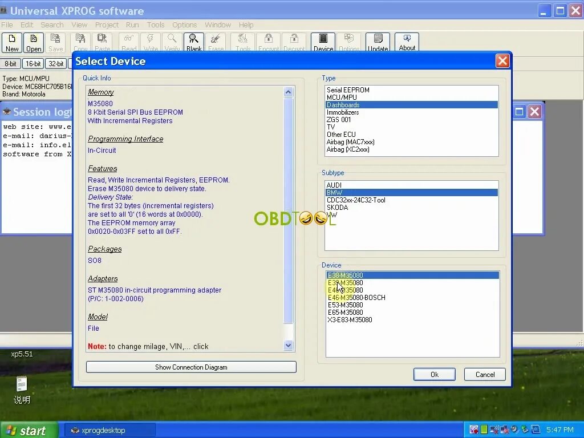Click the Read device toolbar icon
Image resolution: width=584 pixels, height=438 pixels.
(x=129, y=42)
